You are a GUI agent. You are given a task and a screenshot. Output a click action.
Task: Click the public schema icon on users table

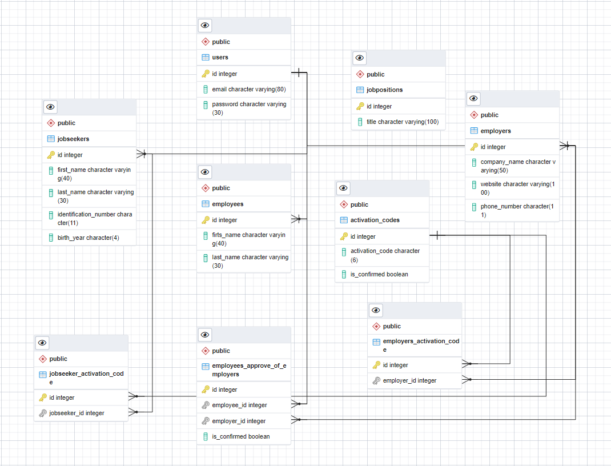click(x=206, y=41)
